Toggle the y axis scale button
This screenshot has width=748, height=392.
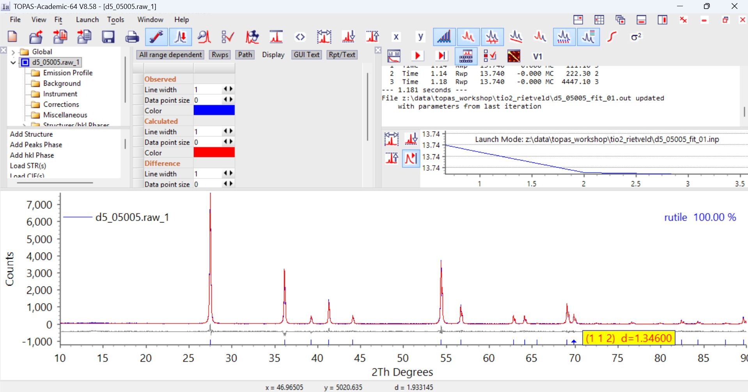[420, 37]
